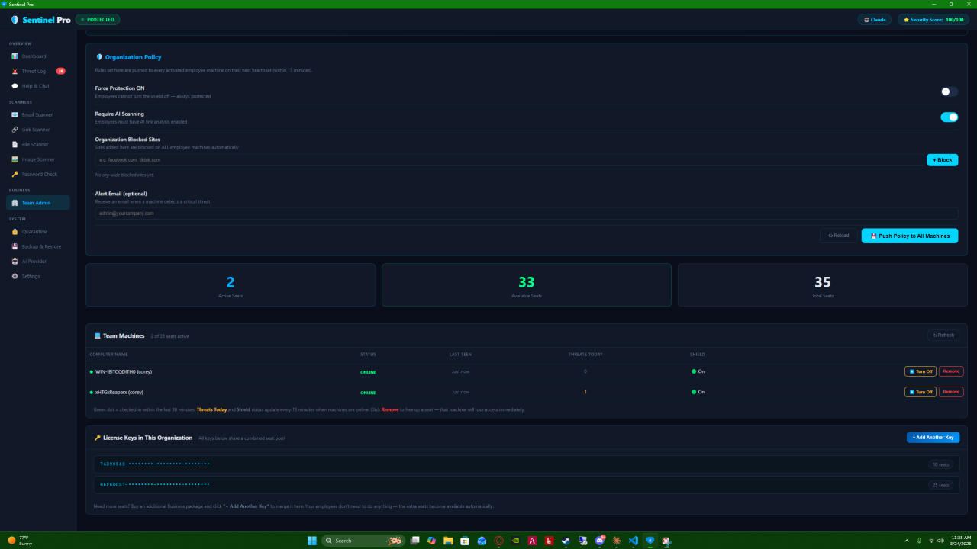The image size is (977, 549).
Task: Click the Sentinel Pro shield logo
Action: (x=15, y=20)
